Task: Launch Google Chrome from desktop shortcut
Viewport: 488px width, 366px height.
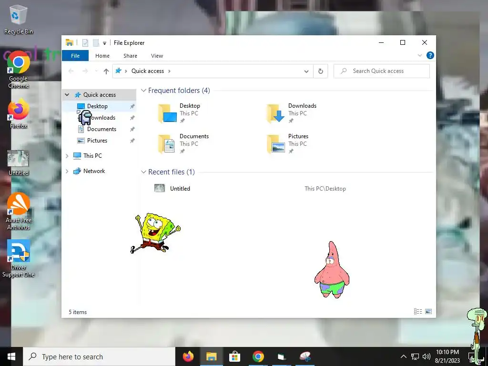Action: click(x=19, y=70)
